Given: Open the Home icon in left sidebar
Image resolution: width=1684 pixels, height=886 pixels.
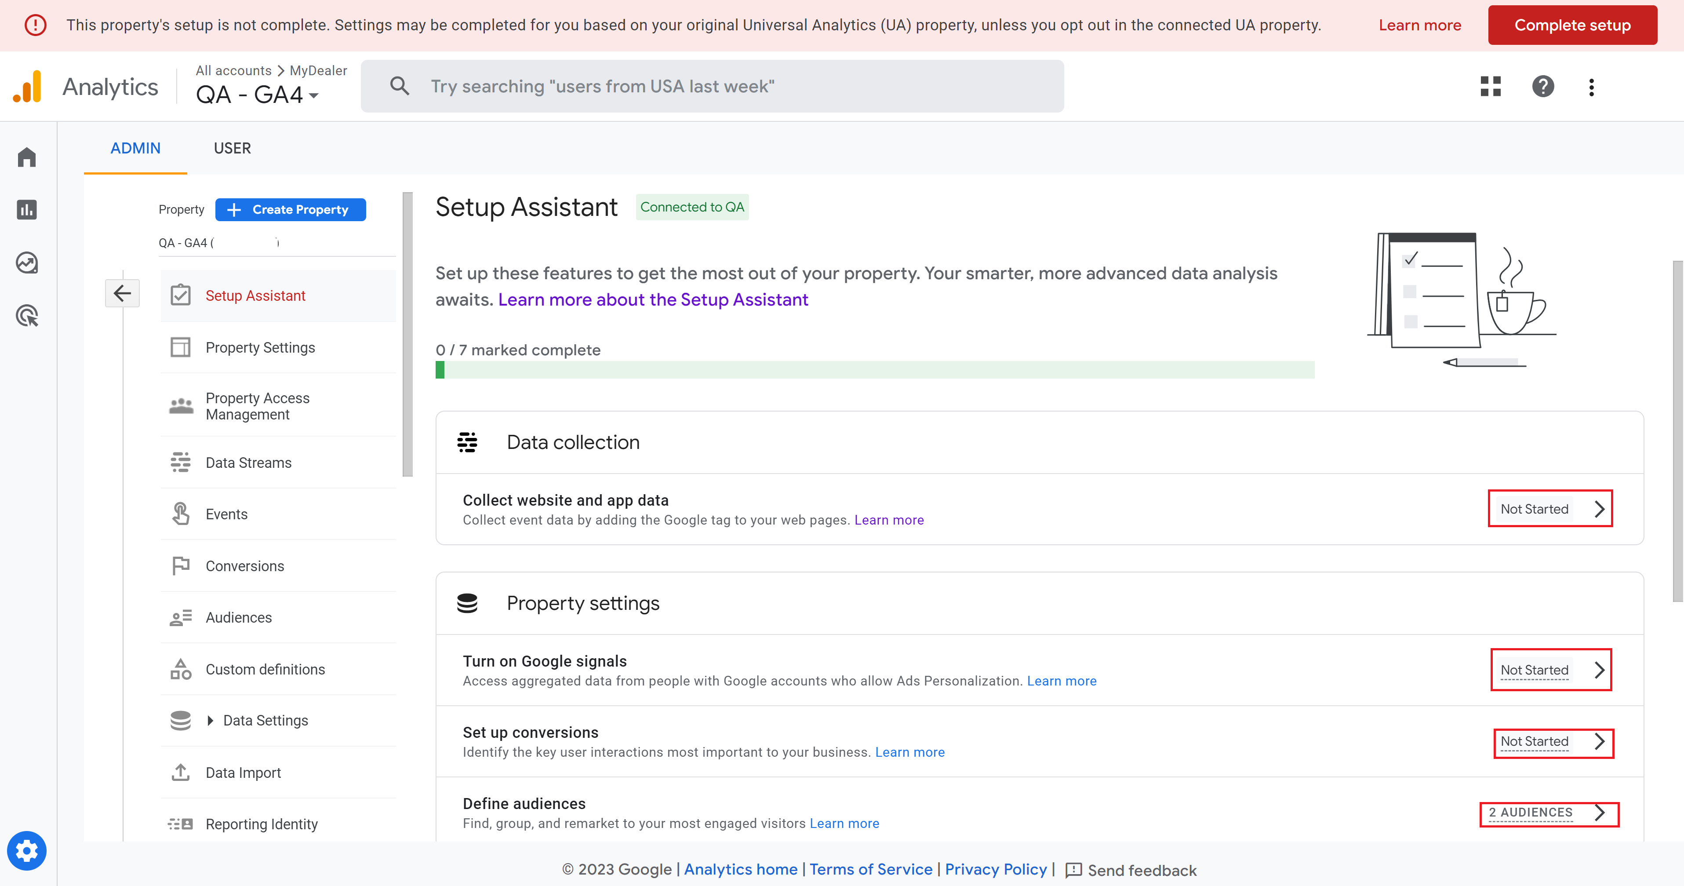Looking at the screenshot, I should coord(27,157).
